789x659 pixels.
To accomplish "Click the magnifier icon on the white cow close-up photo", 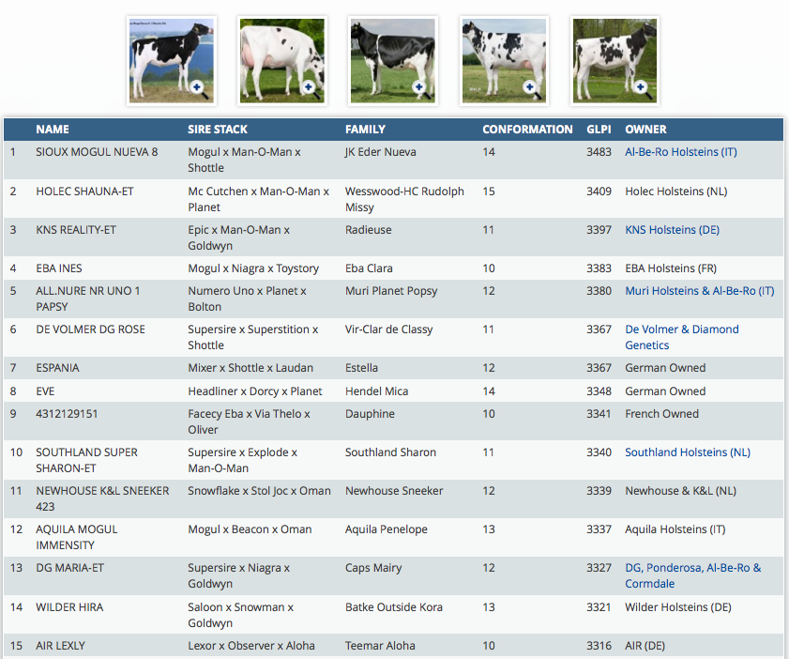I will (x=308, y=87).
